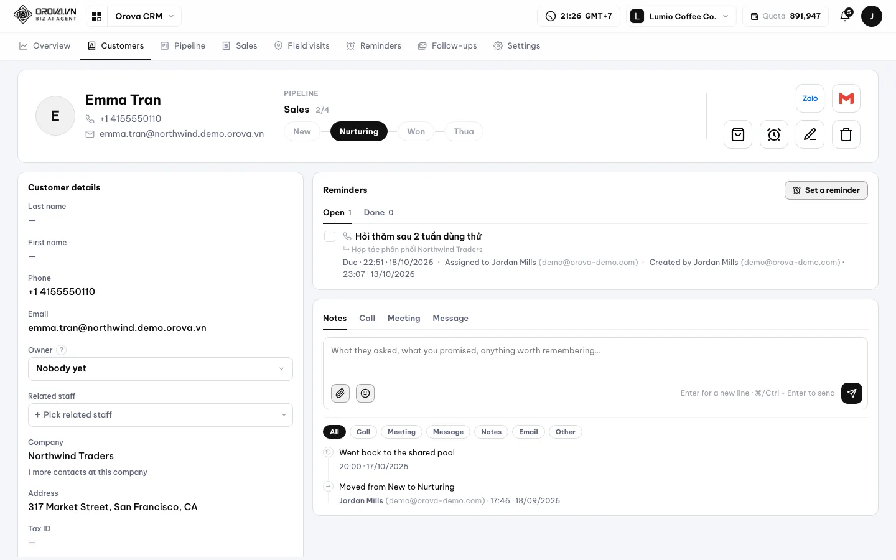896x560 pixels.
Task: Click the Lumio Coffee Co. L badge
Action: (x=637, y=16)
